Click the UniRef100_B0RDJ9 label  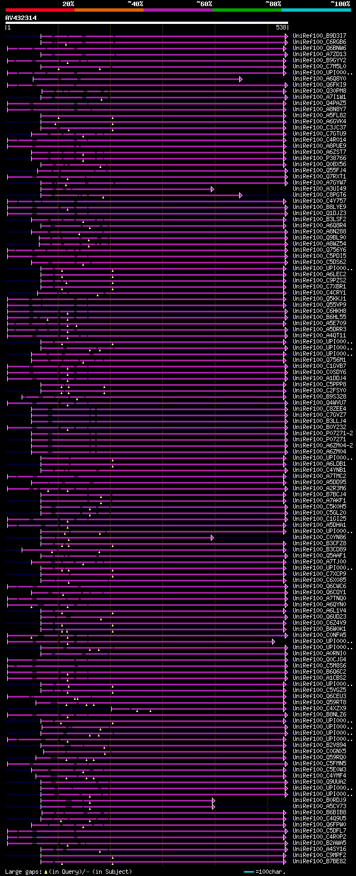coord(319,800)
